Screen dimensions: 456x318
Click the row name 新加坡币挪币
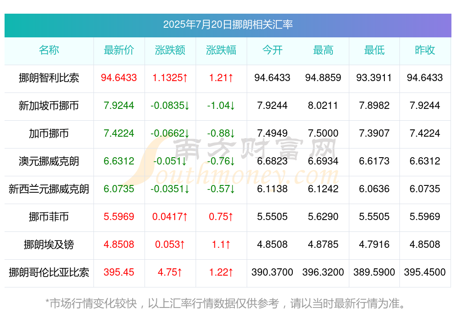(49, 106)
